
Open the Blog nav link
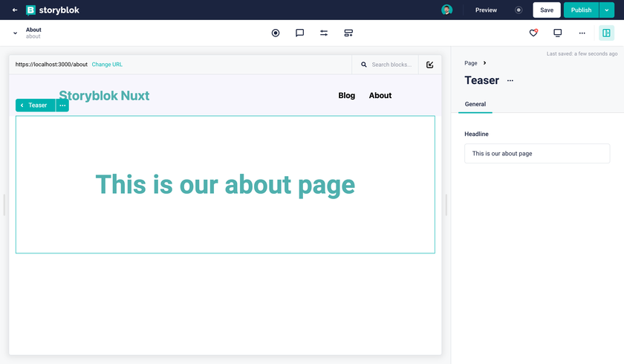pos(347,96)
